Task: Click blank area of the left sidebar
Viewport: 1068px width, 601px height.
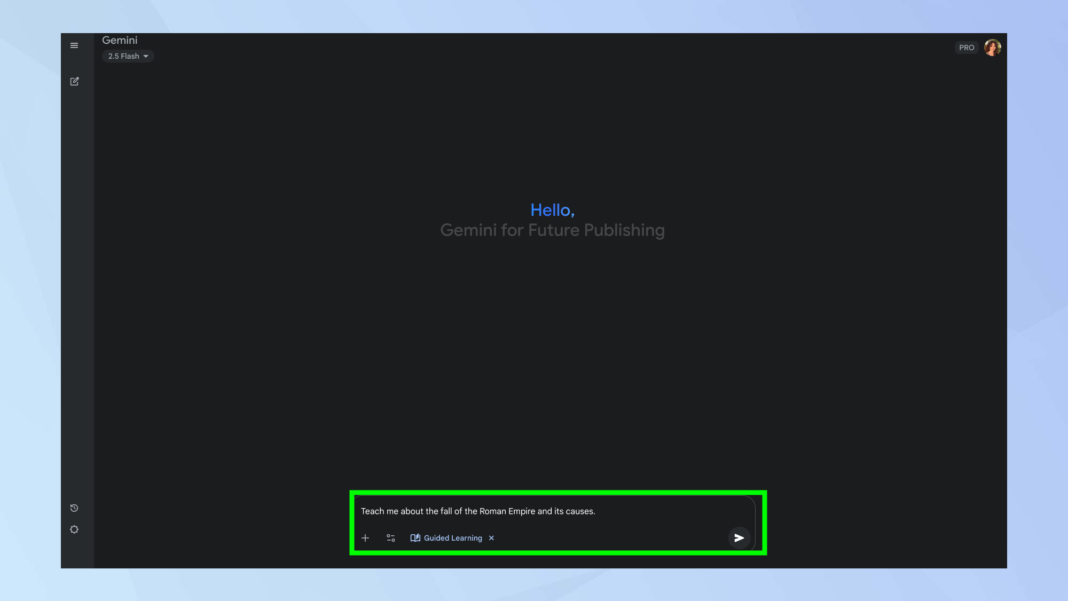Action: [x=77, y=294]
